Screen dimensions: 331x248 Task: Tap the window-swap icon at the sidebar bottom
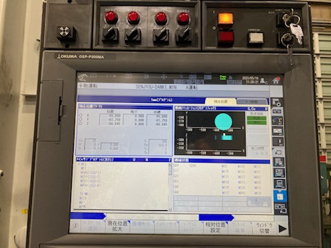click(x=280, y=208)
